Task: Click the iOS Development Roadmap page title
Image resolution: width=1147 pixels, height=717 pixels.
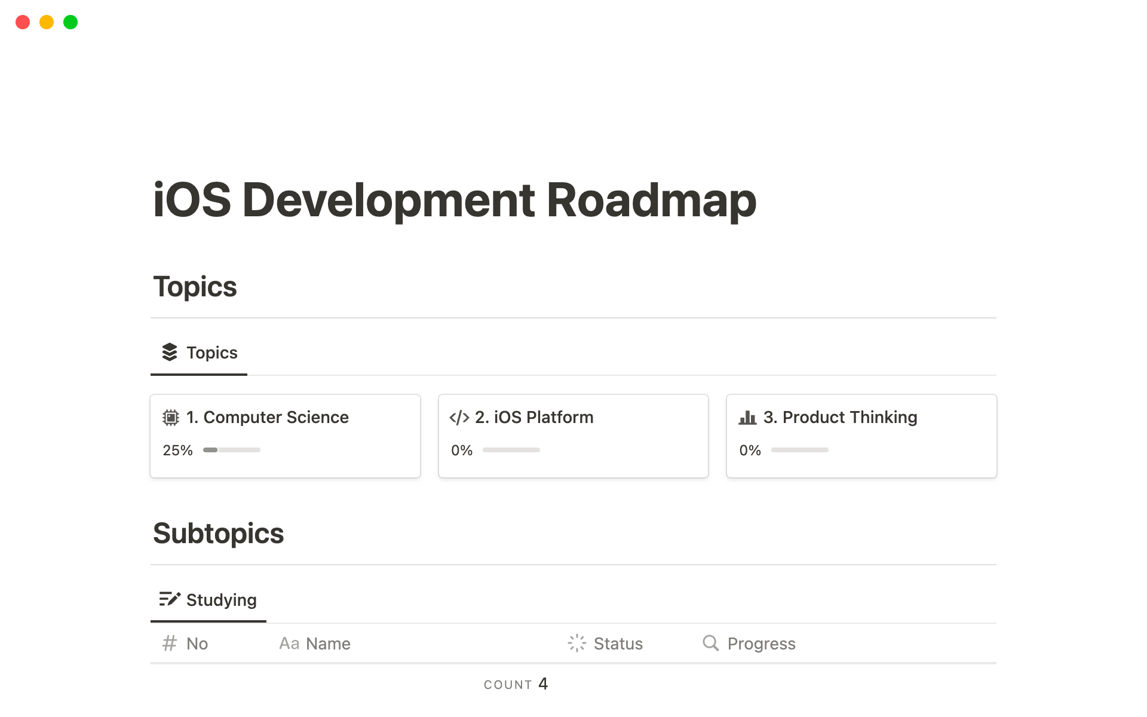Action: [455, 200]
